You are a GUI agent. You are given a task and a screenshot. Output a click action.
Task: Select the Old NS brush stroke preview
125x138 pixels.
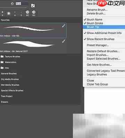pos(28,29)
